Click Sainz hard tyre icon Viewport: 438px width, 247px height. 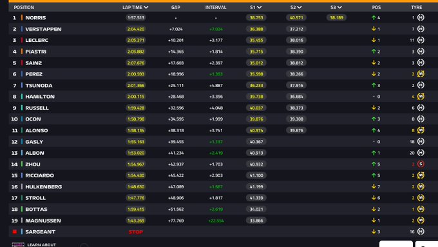pos(421,63)
